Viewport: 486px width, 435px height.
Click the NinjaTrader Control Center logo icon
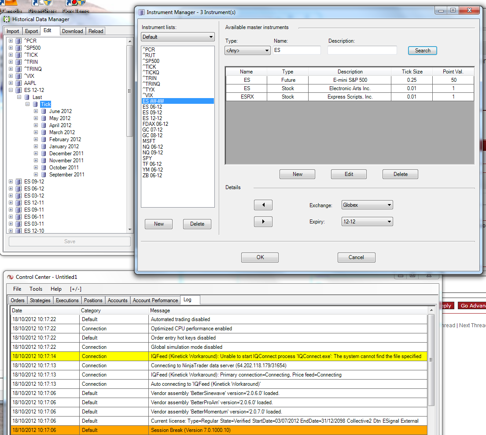10,277
